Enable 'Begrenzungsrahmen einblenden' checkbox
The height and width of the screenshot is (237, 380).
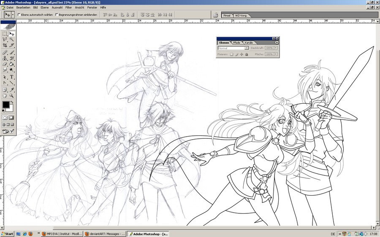(x=57, y=15)
